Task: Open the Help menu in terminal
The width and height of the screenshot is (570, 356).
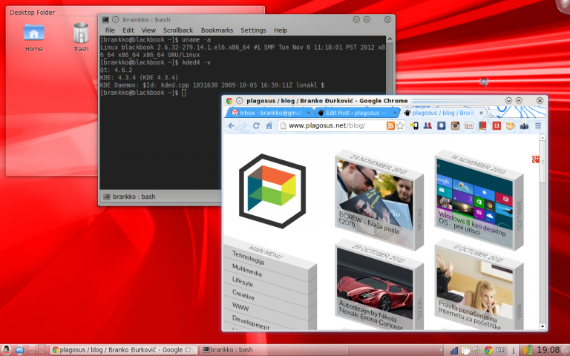Action: pos(281,30)
